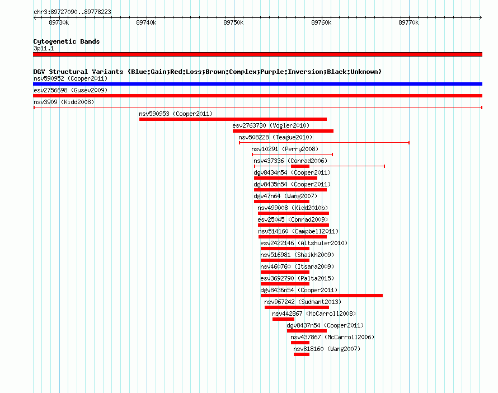Click nsv818160 (Wang2007) label
Screen dimensions: 498x393
tap(327, 349)
